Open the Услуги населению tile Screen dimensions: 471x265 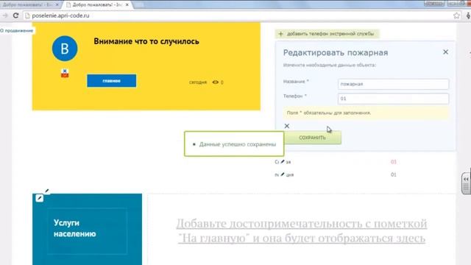(x=87, y=229)
